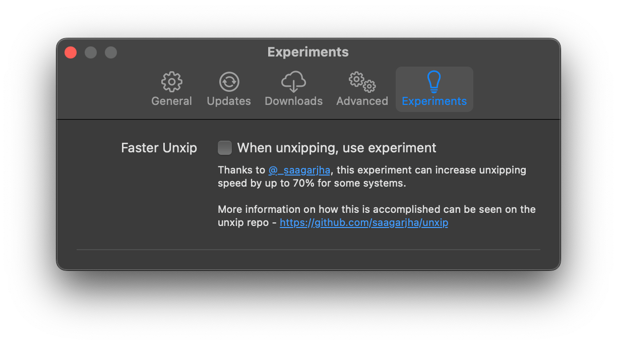The image size is (617, 345).
Task: Select the Downloads tab label
Action: click(x=293, y=101)
